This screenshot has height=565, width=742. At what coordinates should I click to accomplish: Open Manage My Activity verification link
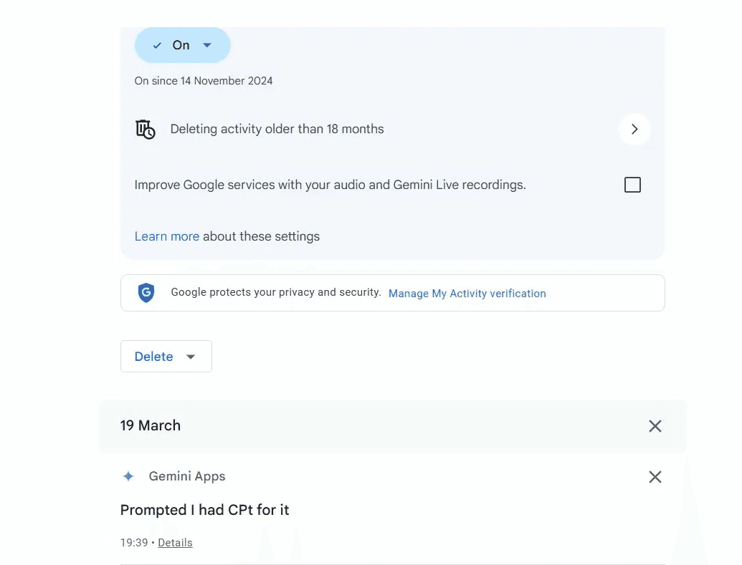coord(467,294)
